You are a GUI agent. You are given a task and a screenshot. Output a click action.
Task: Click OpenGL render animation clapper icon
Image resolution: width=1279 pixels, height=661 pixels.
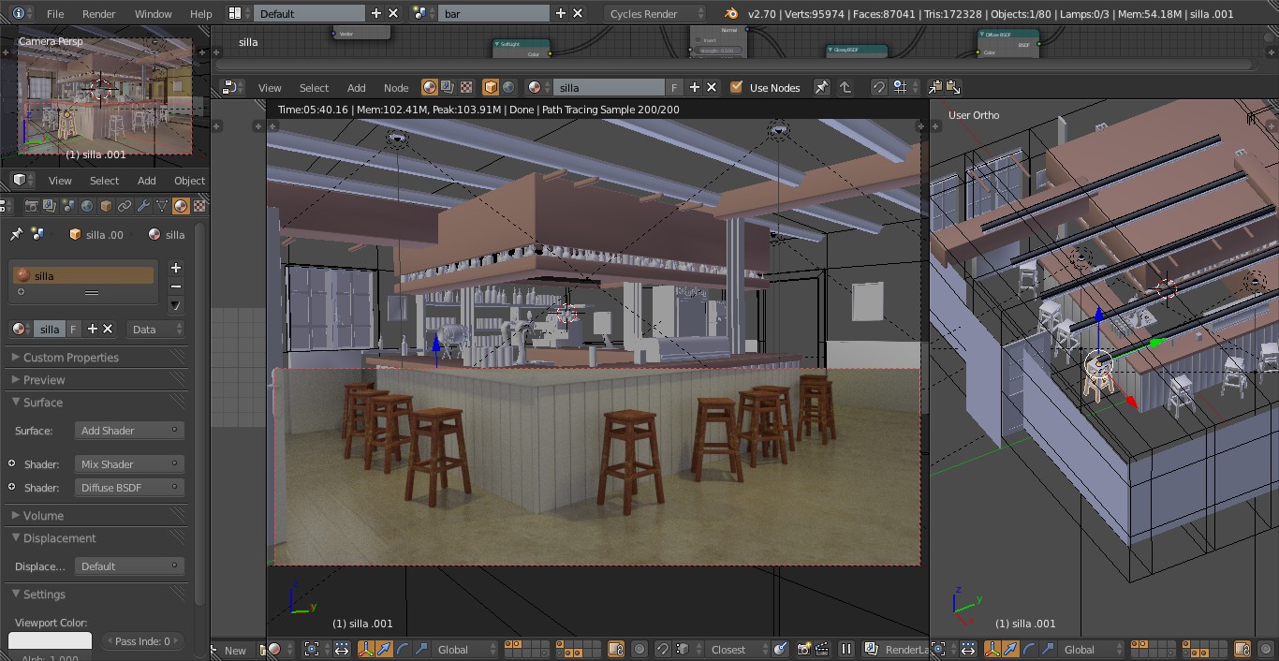821,649
